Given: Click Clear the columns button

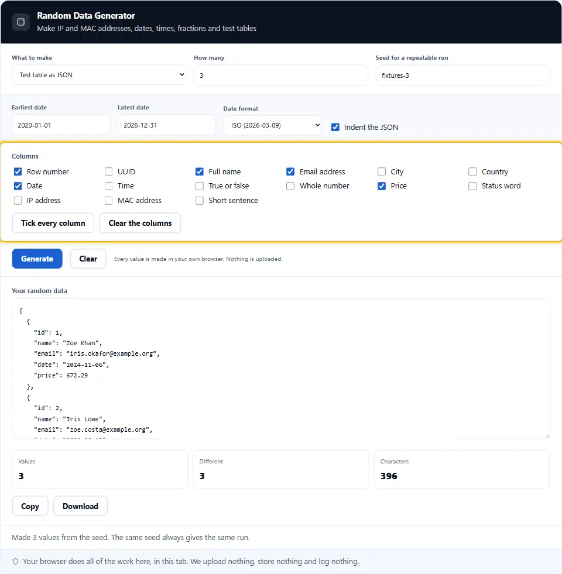Looking at the screenshot, I should point(140,223).
